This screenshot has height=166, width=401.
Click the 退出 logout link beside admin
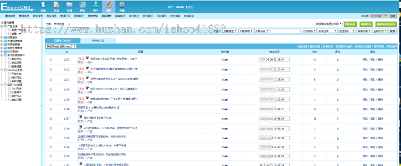pos(189,7)
